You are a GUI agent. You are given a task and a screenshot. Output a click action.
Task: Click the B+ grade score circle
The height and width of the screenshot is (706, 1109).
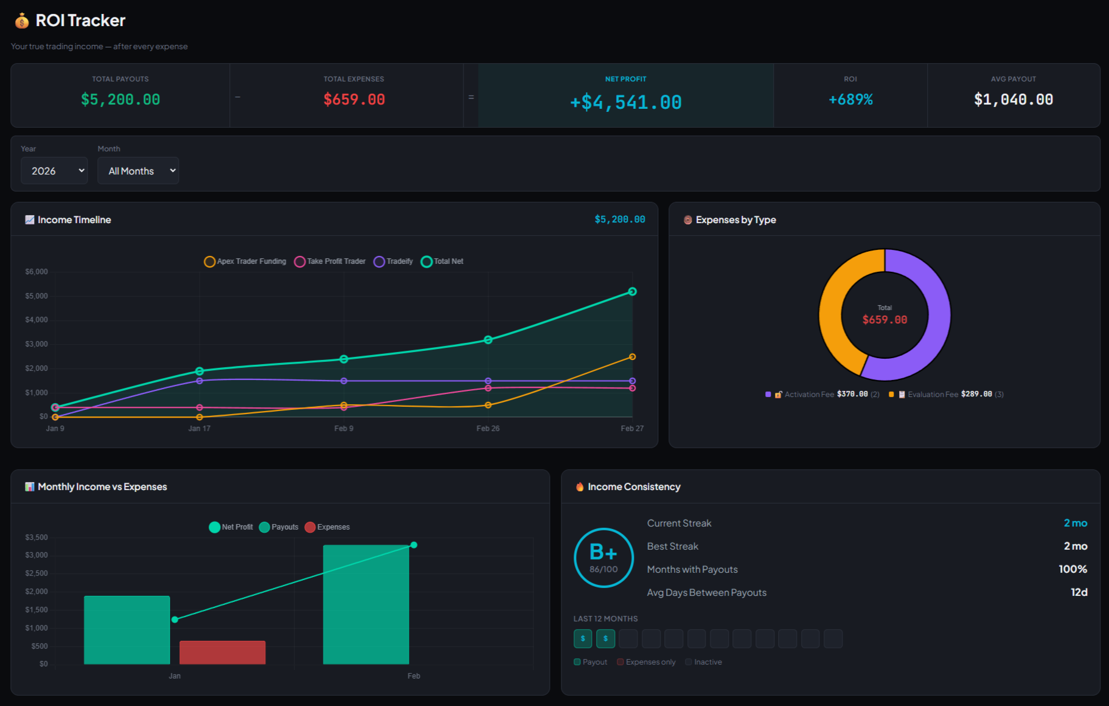[x=603, y=558]
